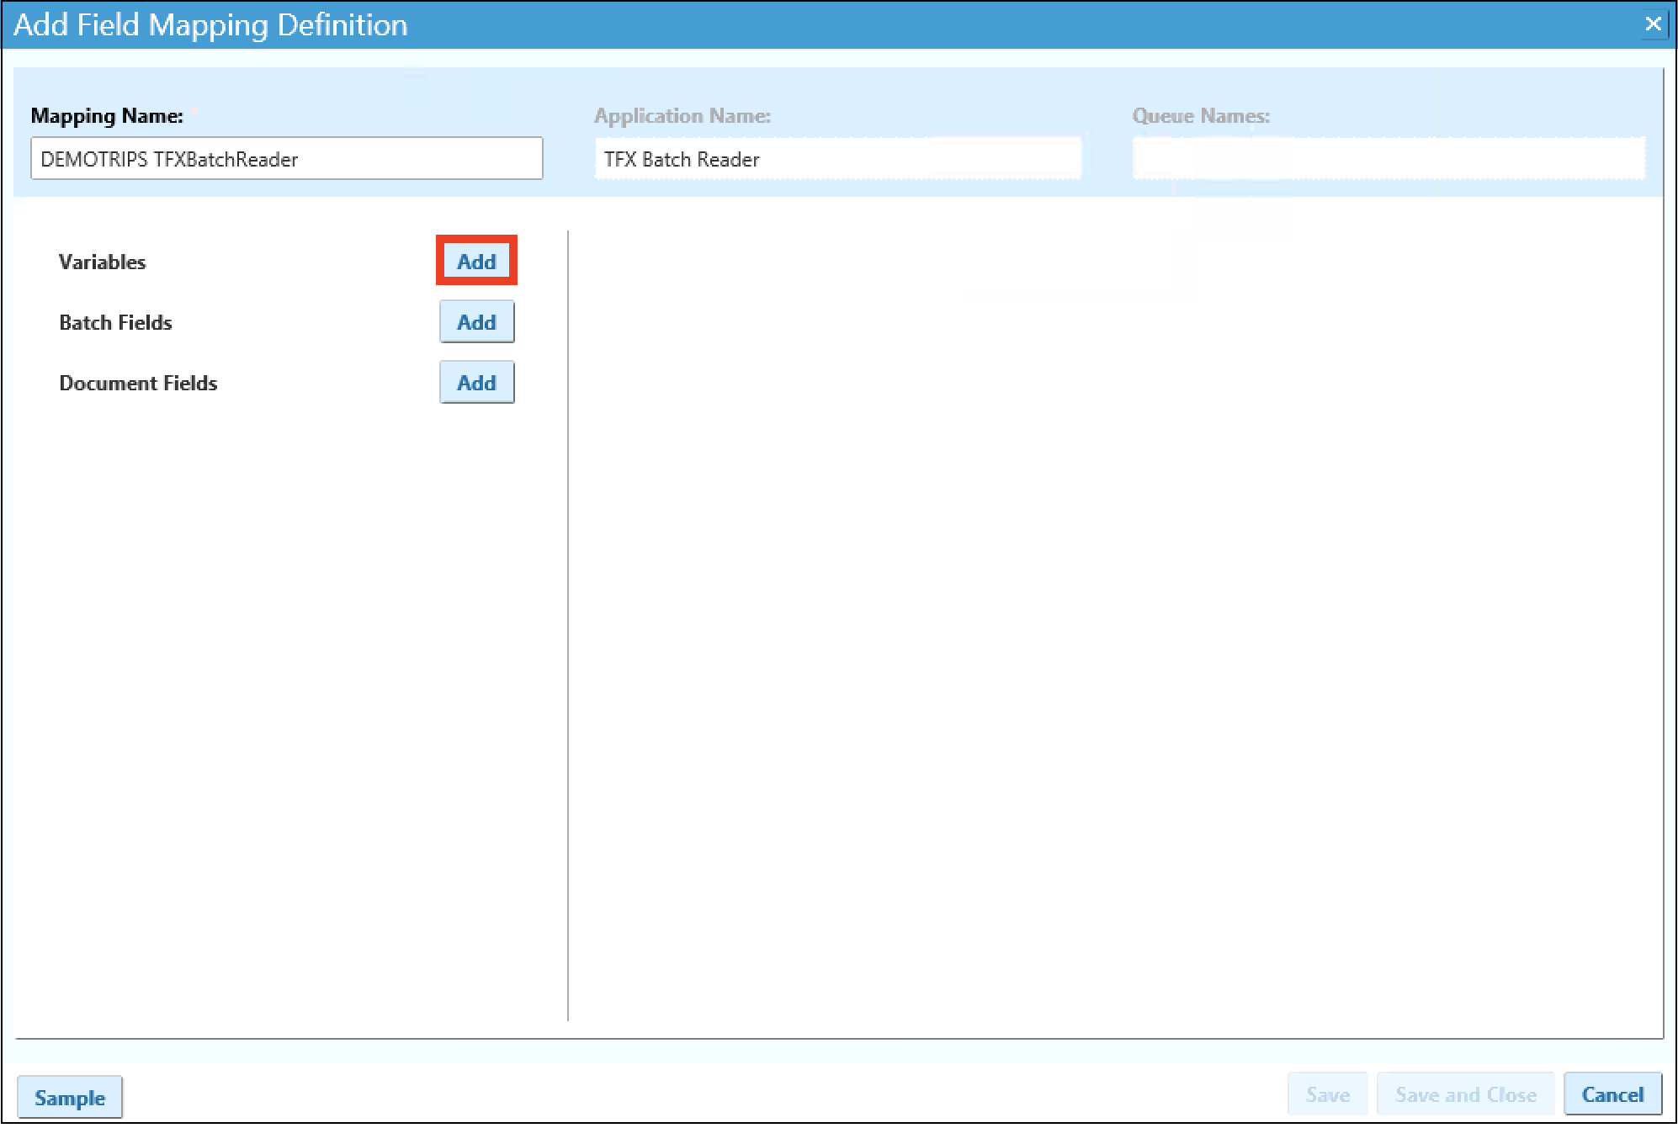Image resolution: width=1678 pixels, height=1128 pixels.
Task: Click the Save and Close button
Action: (1465, 1094)
